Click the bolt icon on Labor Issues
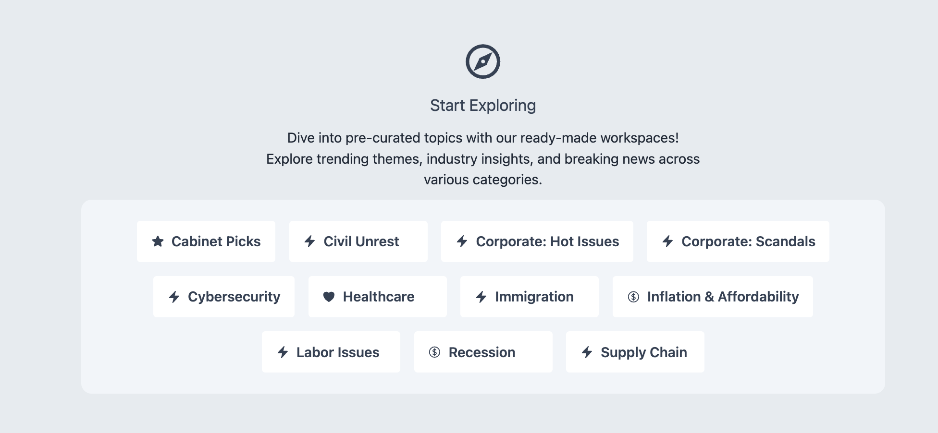This screenshot has width=938, height=433. [283, 352]
